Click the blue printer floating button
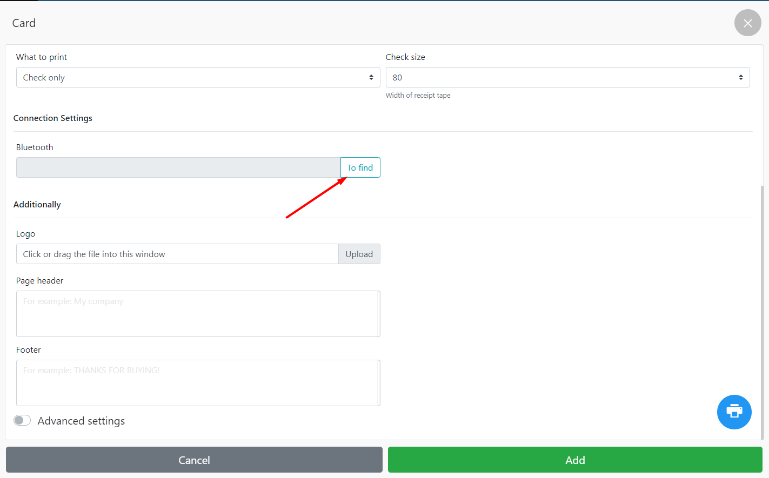Viewport: 769px width, 478px height. (x=734, y=412)
